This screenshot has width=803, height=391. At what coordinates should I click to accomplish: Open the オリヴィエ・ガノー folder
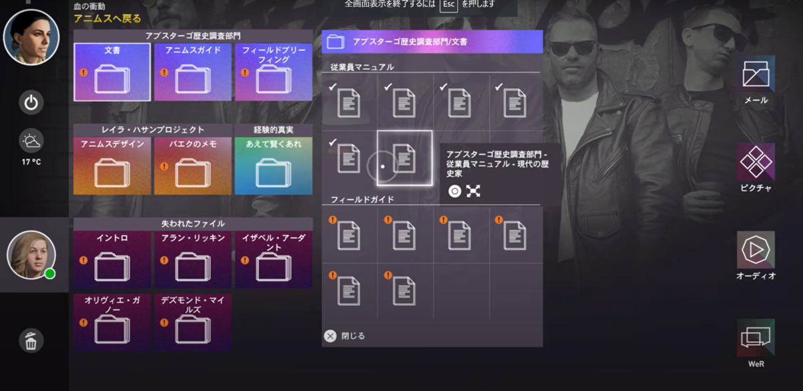pos(112,322)
